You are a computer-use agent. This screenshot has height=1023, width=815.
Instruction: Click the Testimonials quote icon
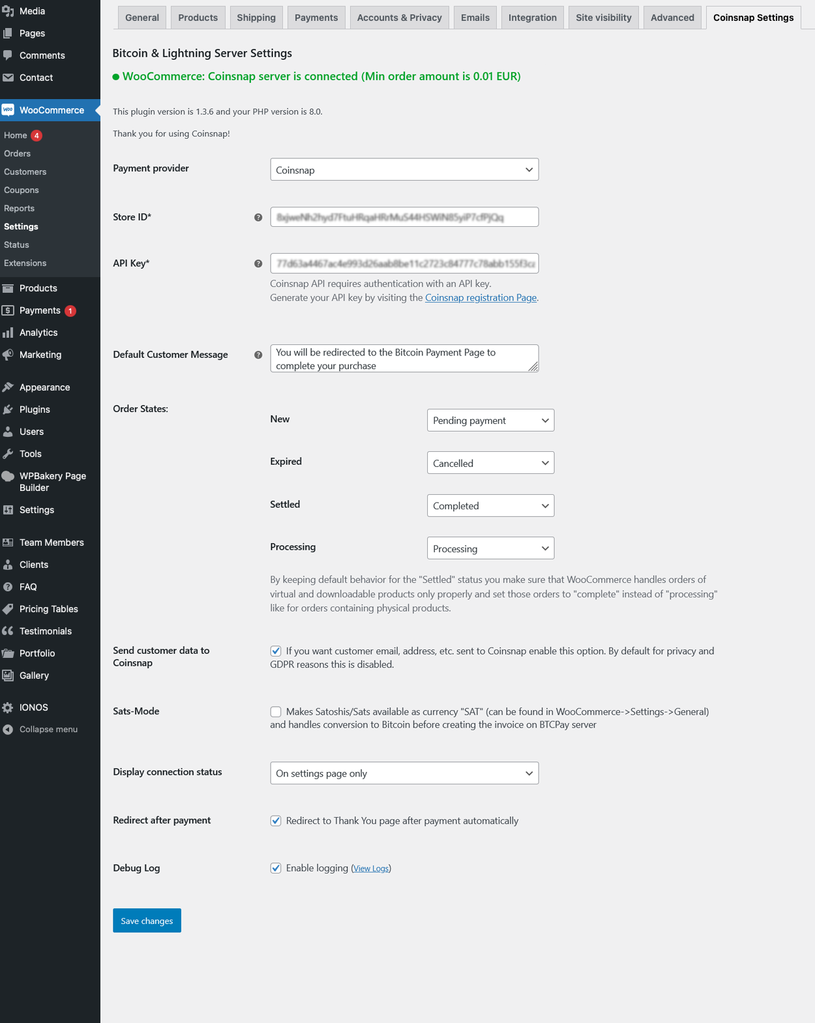(x=8, y=631)
